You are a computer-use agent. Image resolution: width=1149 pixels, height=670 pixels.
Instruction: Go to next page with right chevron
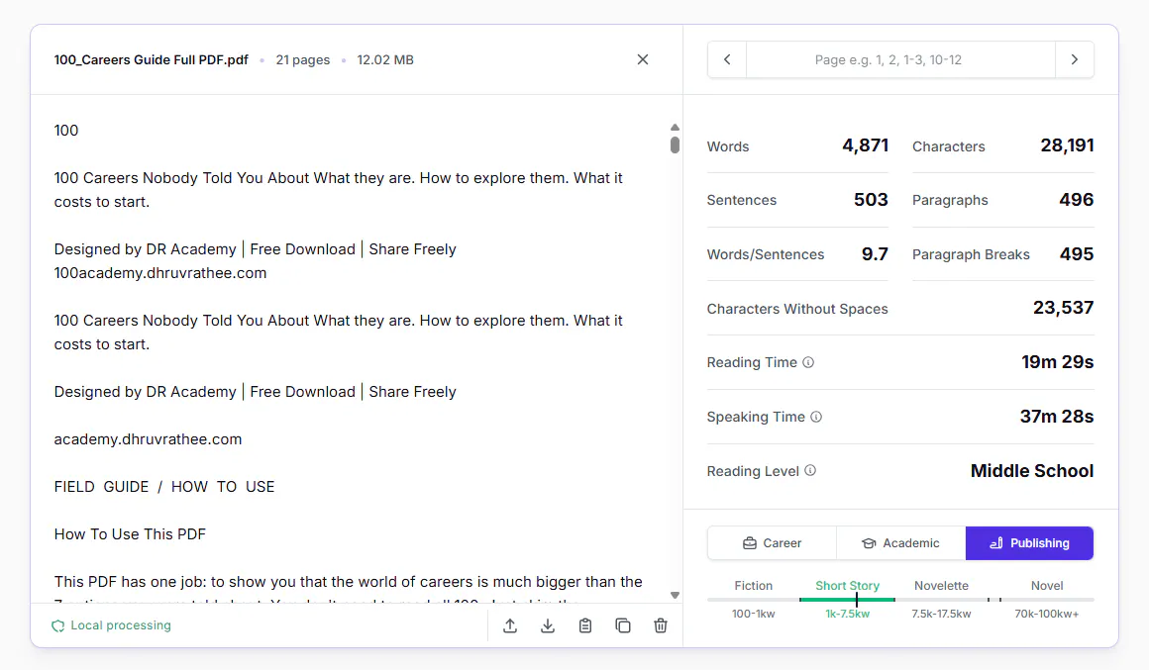[x=1075, y=60]
